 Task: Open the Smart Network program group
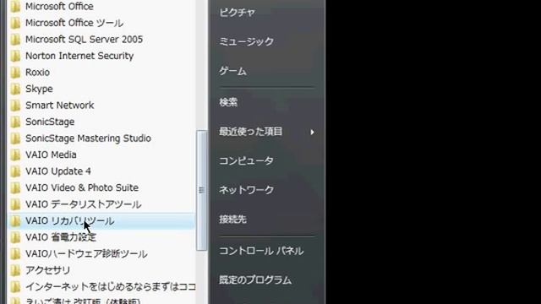(60, 105)
